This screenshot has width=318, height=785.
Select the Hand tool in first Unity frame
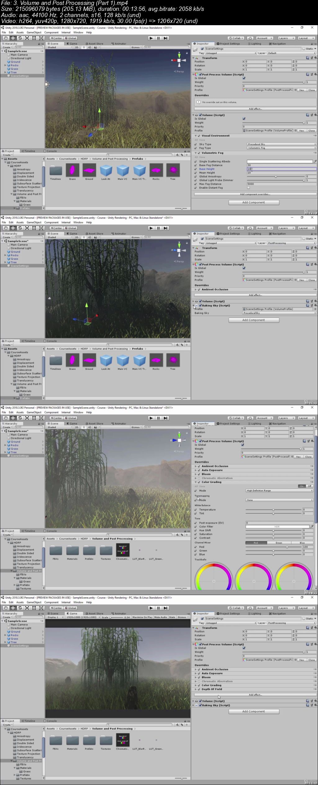(x=6, y=38)
